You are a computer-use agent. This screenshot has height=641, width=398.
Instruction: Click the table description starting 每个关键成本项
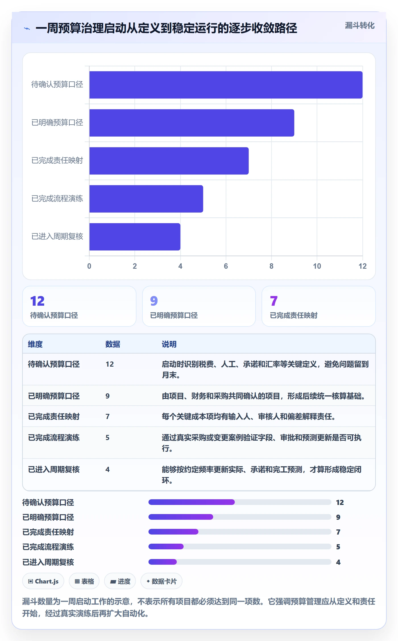pos(249,416)
